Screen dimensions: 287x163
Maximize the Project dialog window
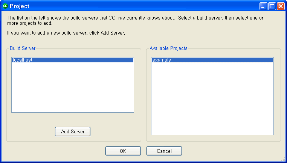(272, 6)
